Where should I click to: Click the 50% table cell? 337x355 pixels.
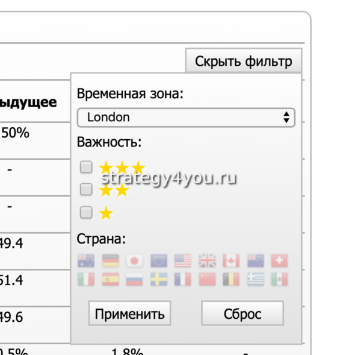pyautogui.click(x=16, y=133)
